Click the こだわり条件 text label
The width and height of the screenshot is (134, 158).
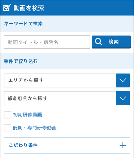pyautogui.click(x=23, y=145)
